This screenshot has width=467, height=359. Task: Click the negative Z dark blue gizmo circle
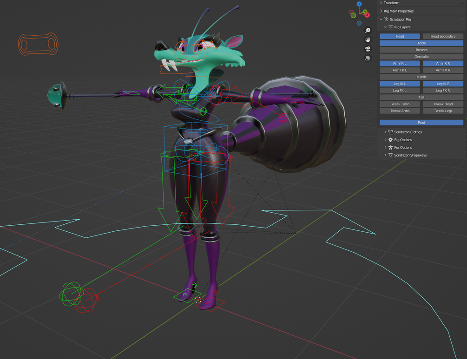[x=359, y=23]
